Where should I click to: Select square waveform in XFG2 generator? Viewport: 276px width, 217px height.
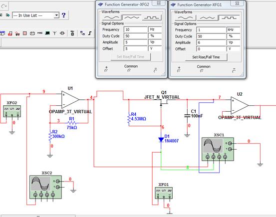(152, 17)
